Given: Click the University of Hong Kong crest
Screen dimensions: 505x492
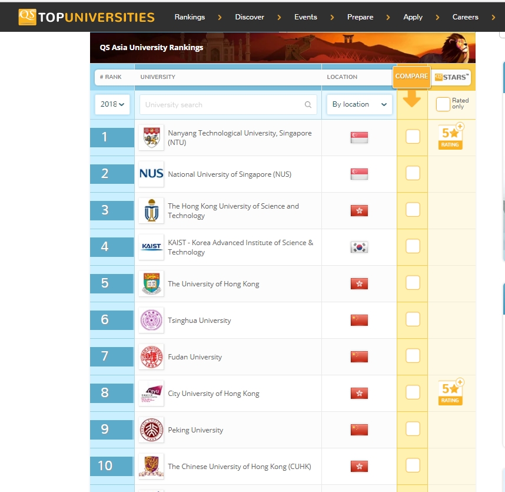Looking at the screenshot, I should (x=151, y=284).
